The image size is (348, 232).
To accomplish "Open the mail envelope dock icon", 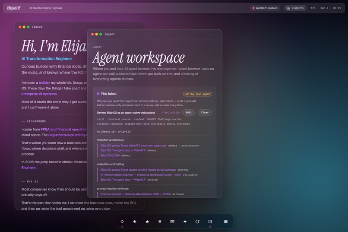I will point(172,222).
